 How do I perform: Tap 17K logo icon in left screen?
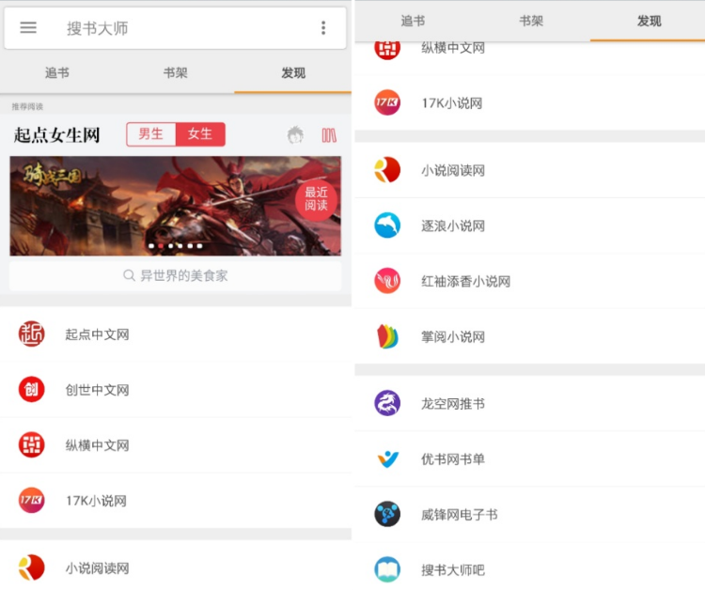point(31,500)
